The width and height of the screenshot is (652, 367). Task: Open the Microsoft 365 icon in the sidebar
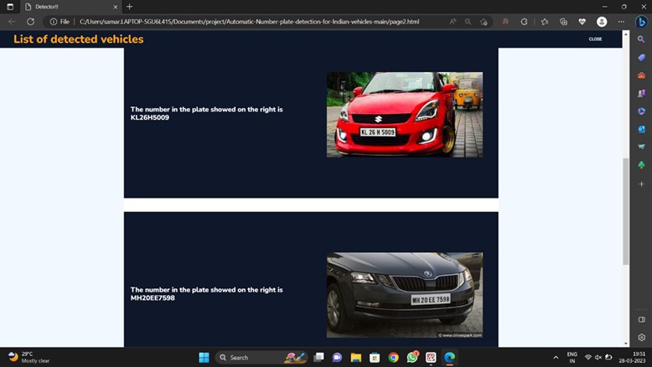click(641, 111)
